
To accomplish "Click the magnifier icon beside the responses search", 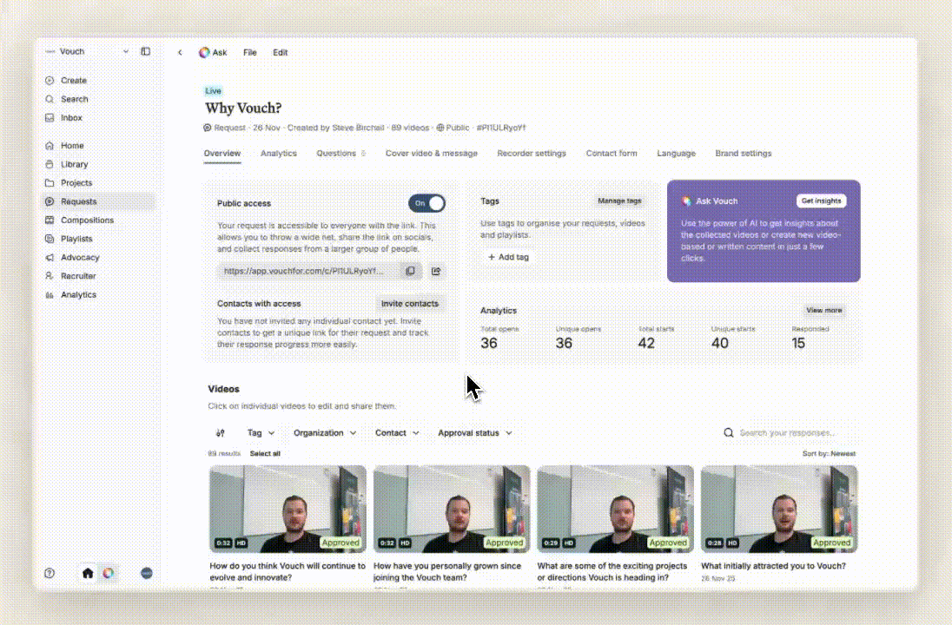I will click(x=729, y=432).
